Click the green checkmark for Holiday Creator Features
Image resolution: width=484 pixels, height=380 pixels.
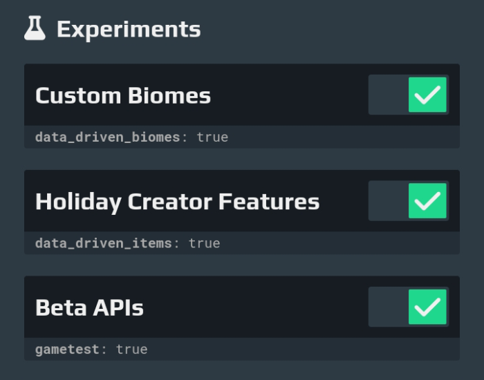427,201
